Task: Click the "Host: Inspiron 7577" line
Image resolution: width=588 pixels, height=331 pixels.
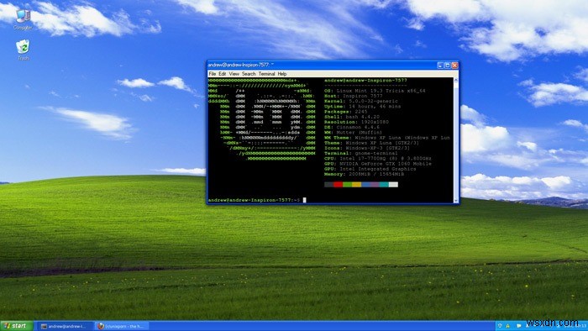Action: tap(354, 96)
